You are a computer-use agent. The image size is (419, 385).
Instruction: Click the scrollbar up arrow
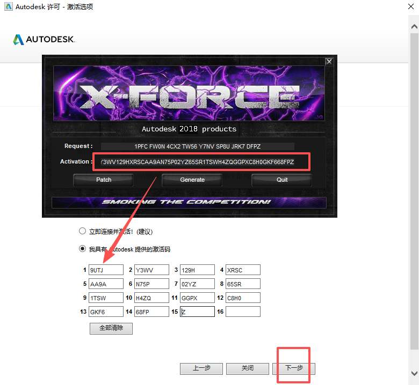[414, 26]
